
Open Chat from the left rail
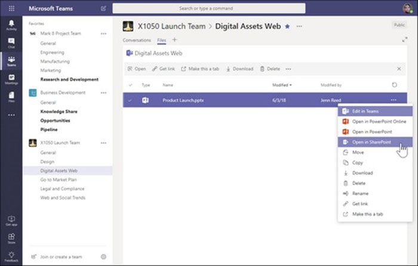coord(11,43)
